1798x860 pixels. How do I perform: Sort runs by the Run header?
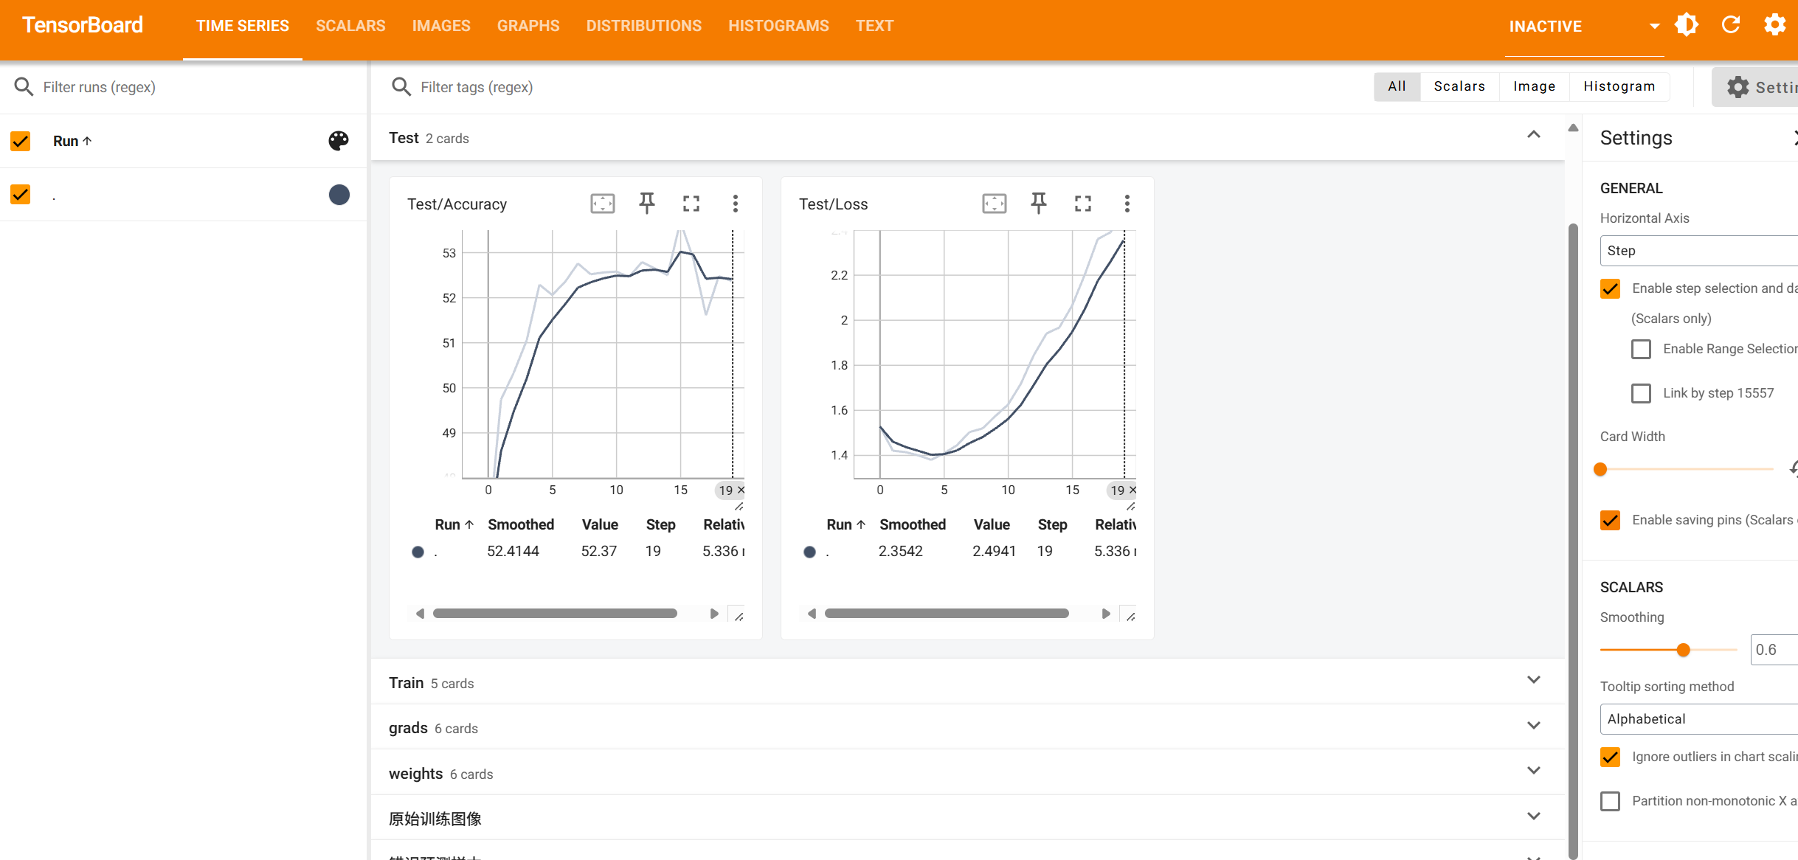[72, 141]
